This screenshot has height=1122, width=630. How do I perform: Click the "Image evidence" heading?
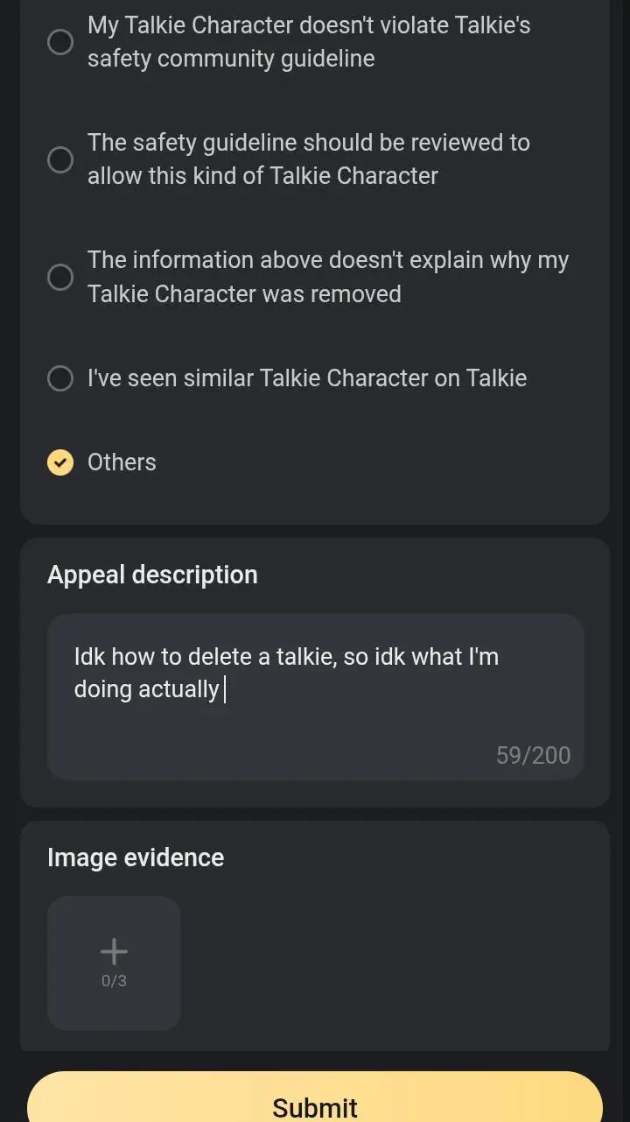point(136,857)
